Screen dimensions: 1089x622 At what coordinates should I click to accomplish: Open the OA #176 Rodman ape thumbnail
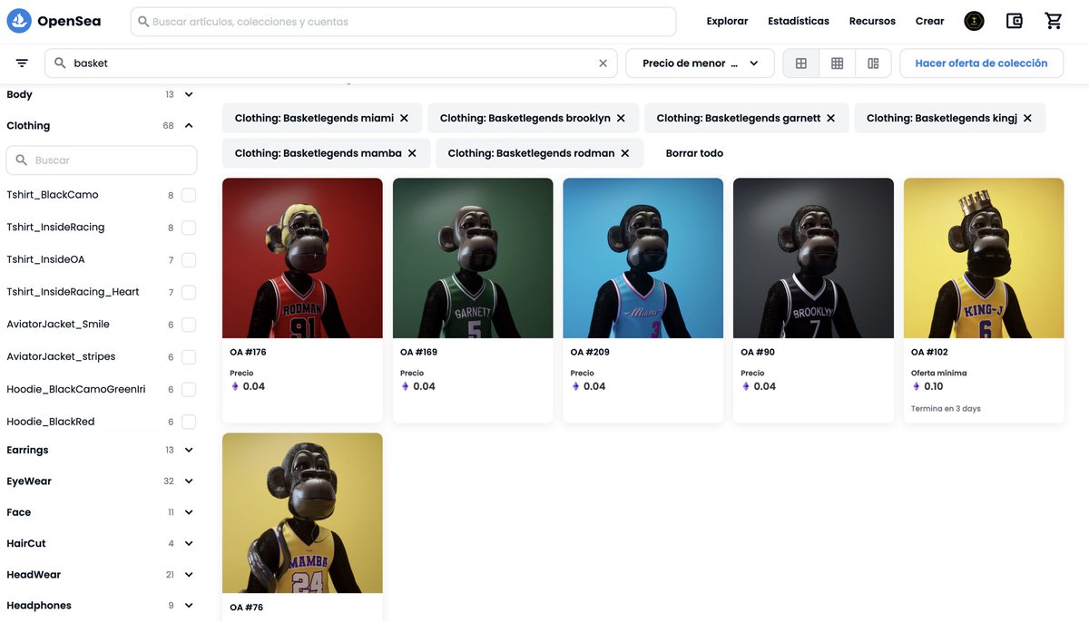(302, 258)
